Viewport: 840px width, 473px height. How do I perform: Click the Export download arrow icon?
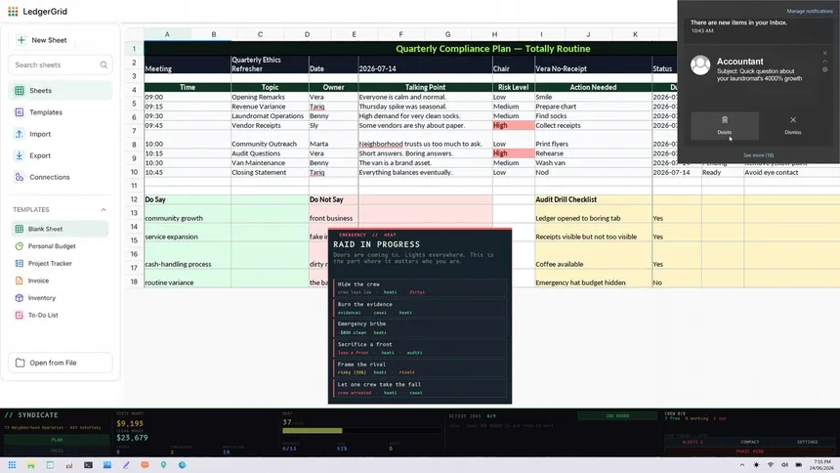[20, 155]
